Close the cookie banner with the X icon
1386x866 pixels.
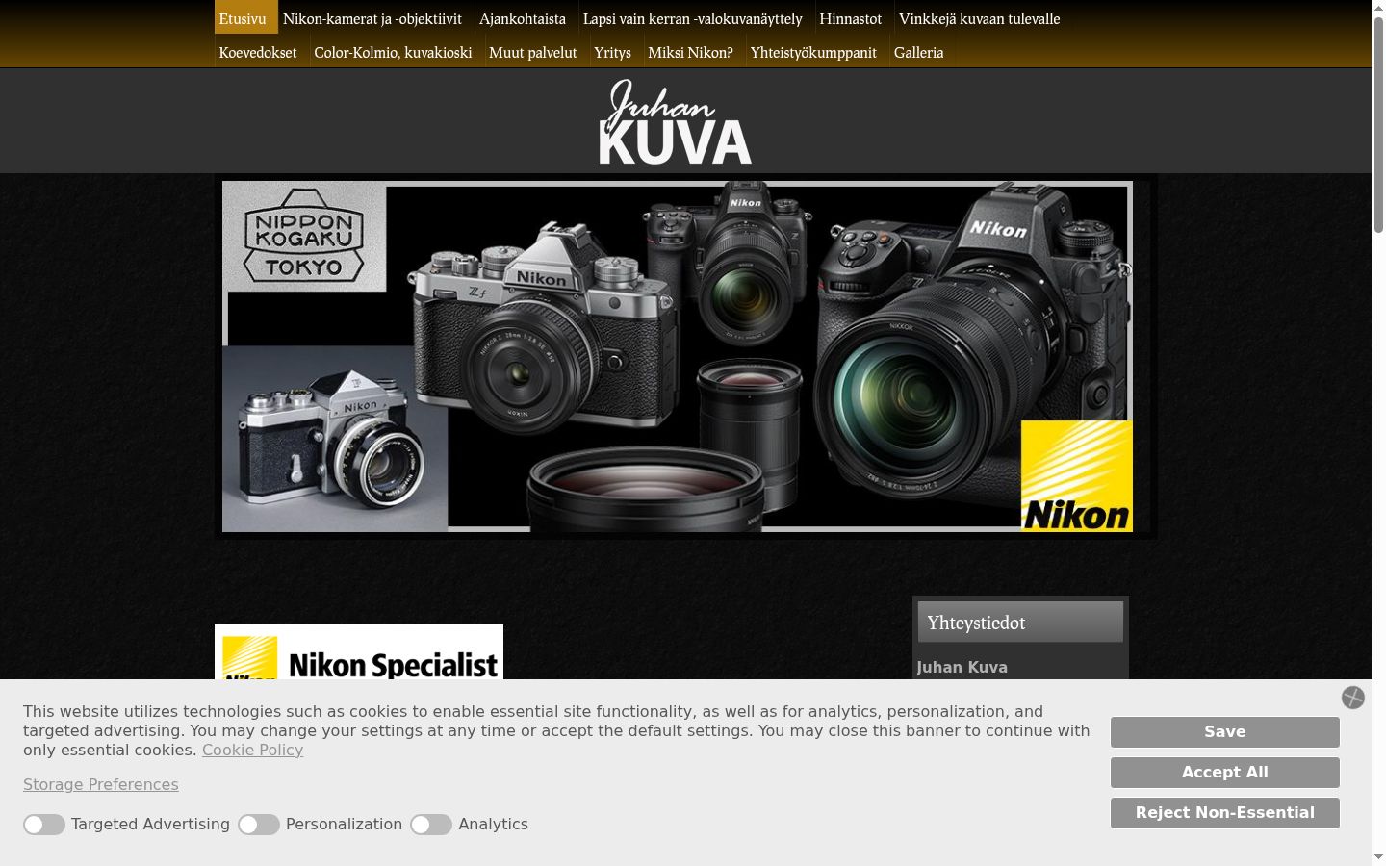(1352, 698)
